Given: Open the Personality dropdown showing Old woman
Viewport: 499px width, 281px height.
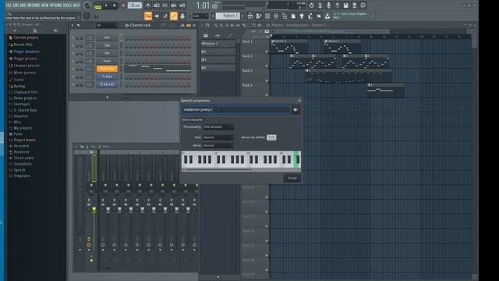Looking at the screenshot, I should [x=218, y=127].
